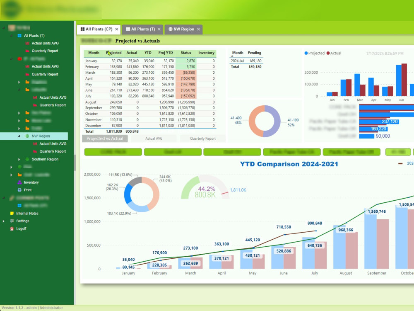
Task: Open Print from the sidebar
Action: pyautogui.click(x=27, y=190)
